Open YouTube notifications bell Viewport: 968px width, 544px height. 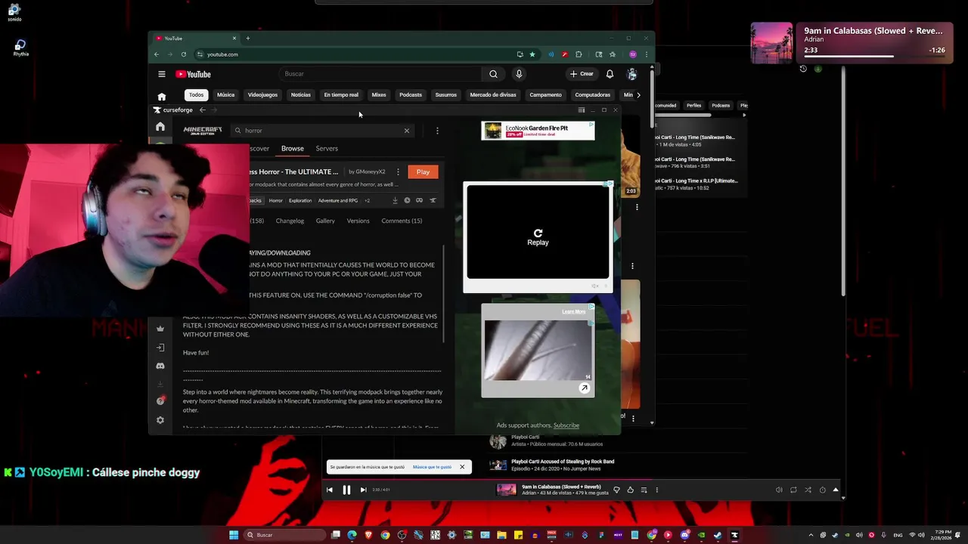tap(610, 74)
